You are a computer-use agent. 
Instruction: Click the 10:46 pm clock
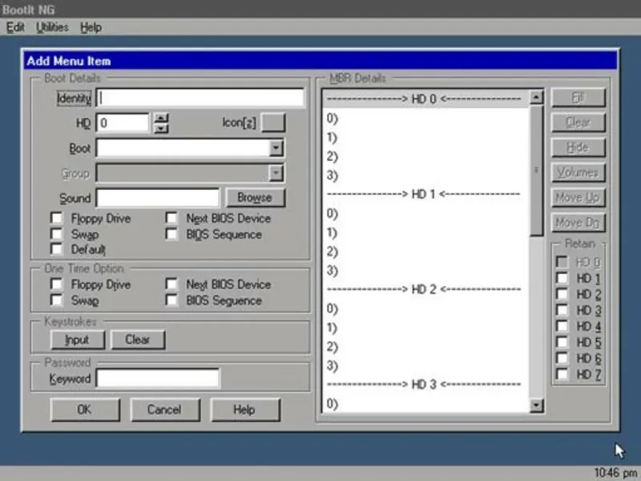pos(615,473)
